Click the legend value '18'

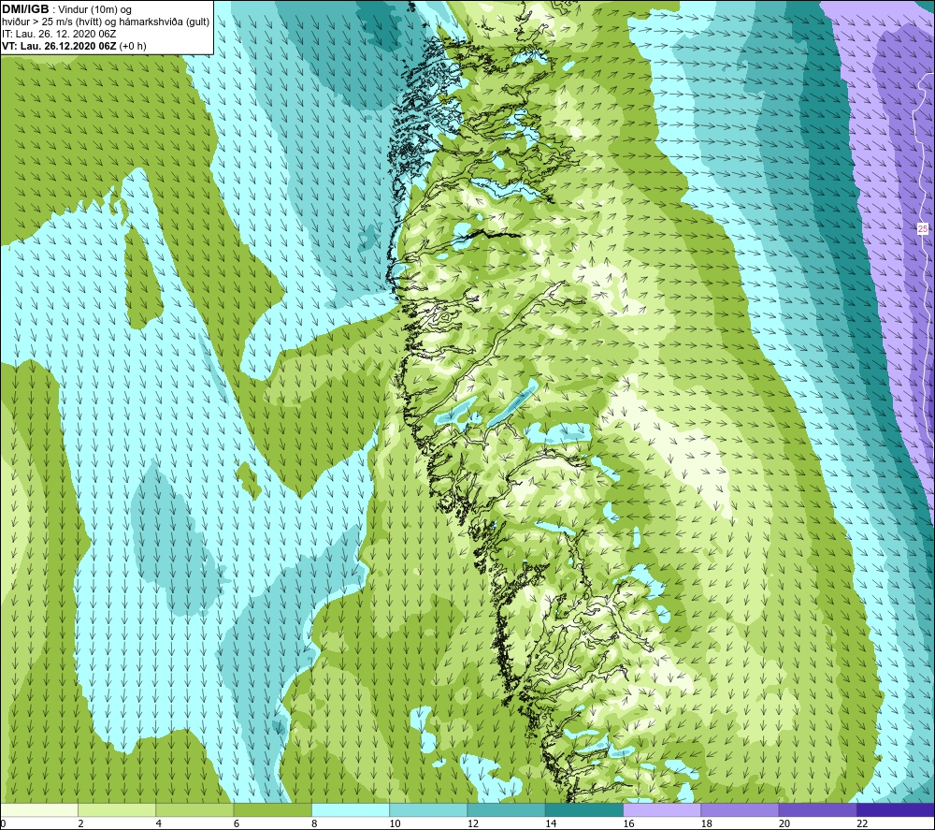pos(706,823)
